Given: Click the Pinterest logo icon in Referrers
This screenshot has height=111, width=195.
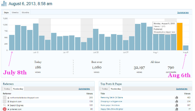Looking at the screenshot, I should tap(5, 109).
